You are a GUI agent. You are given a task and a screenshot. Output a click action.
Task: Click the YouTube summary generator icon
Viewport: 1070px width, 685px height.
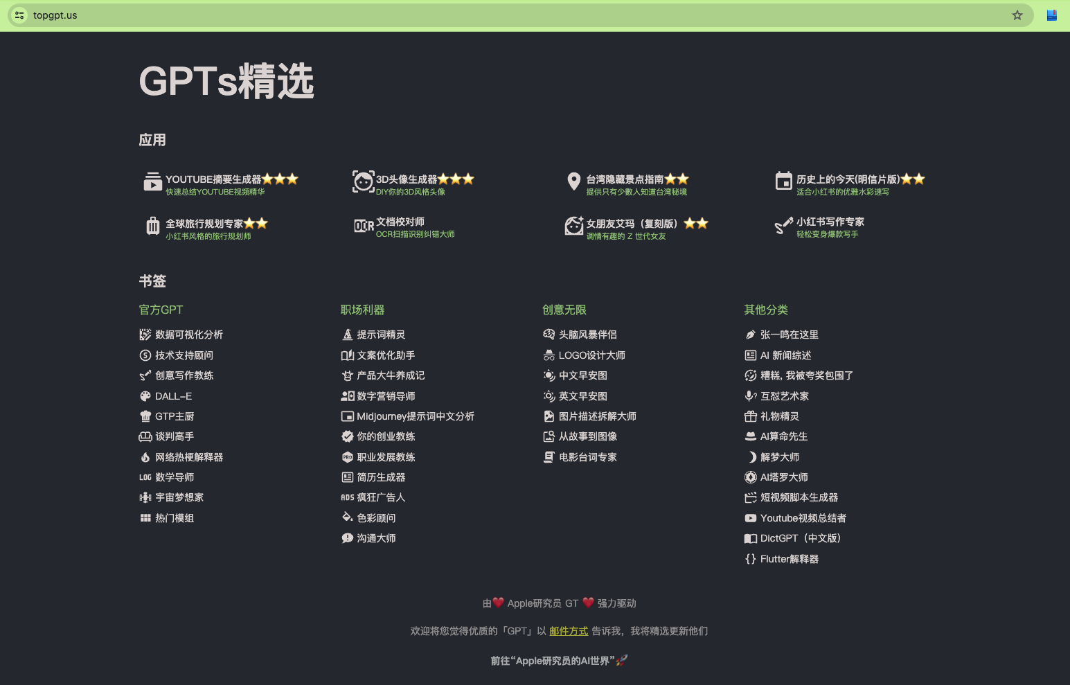pyautogui.click(x=152, y=181)
